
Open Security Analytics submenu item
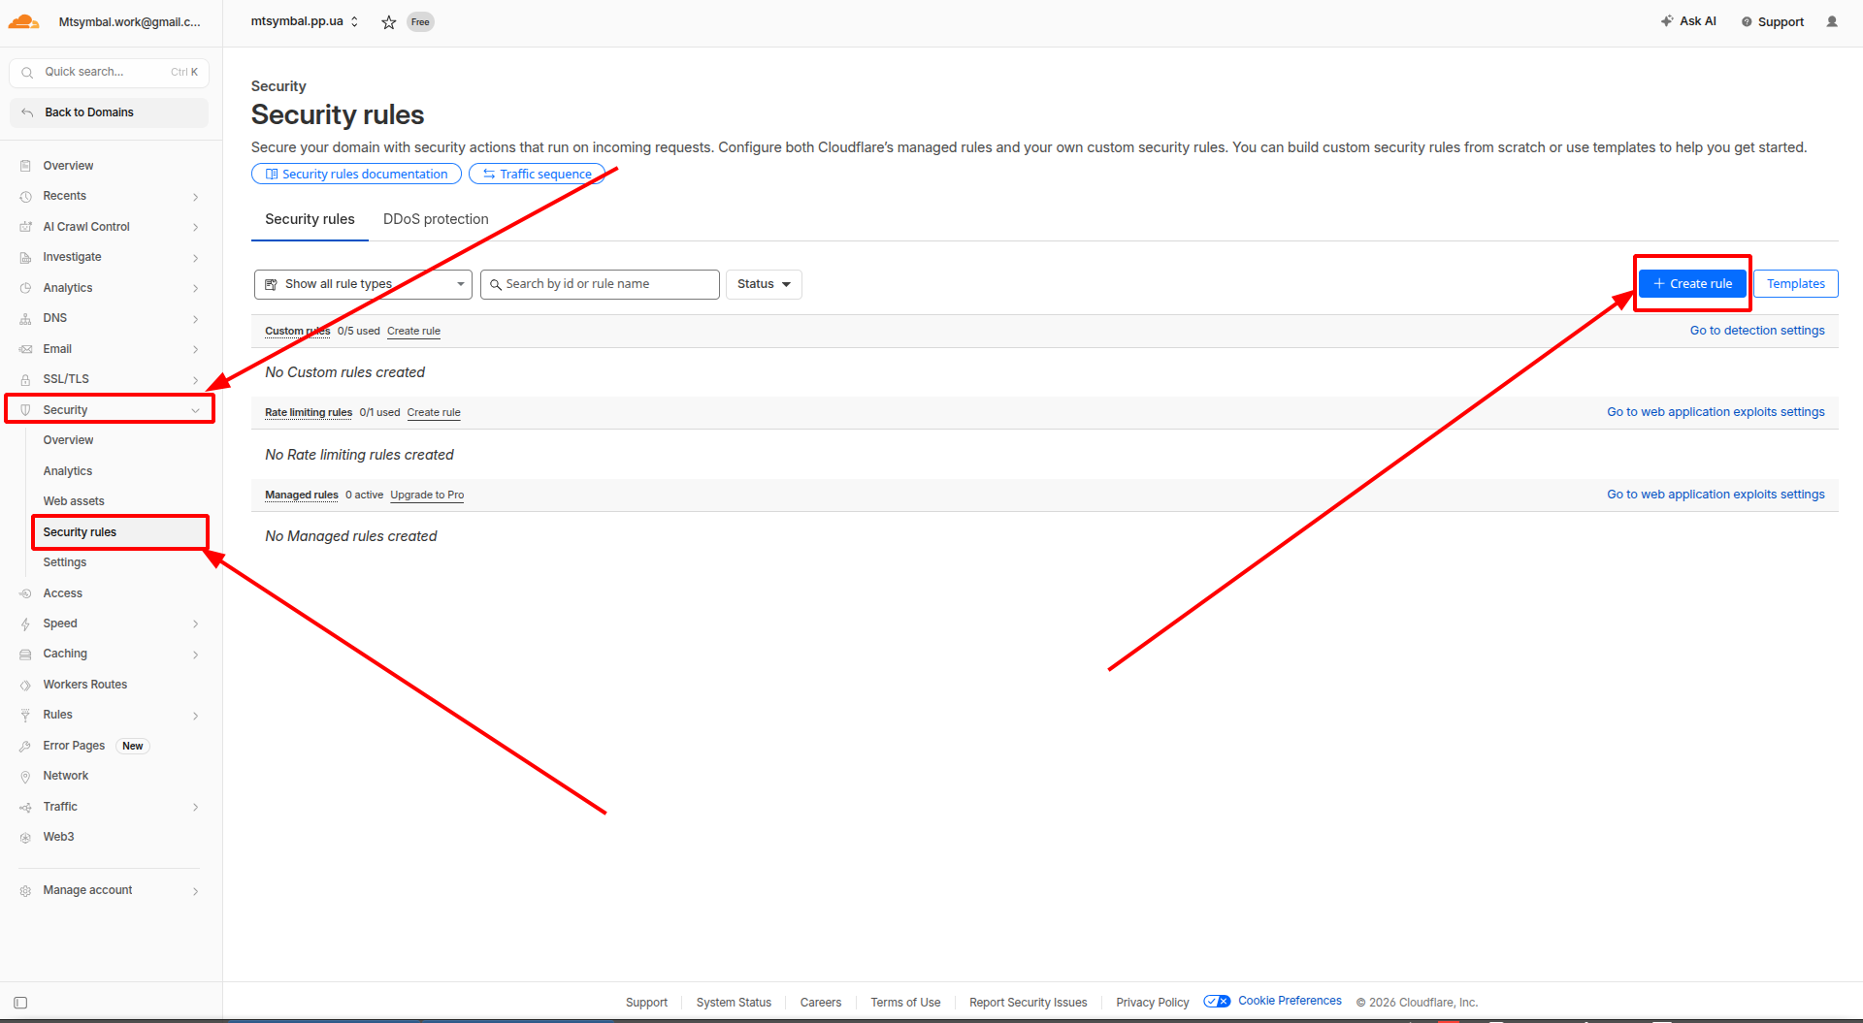[x=68, y=471]
